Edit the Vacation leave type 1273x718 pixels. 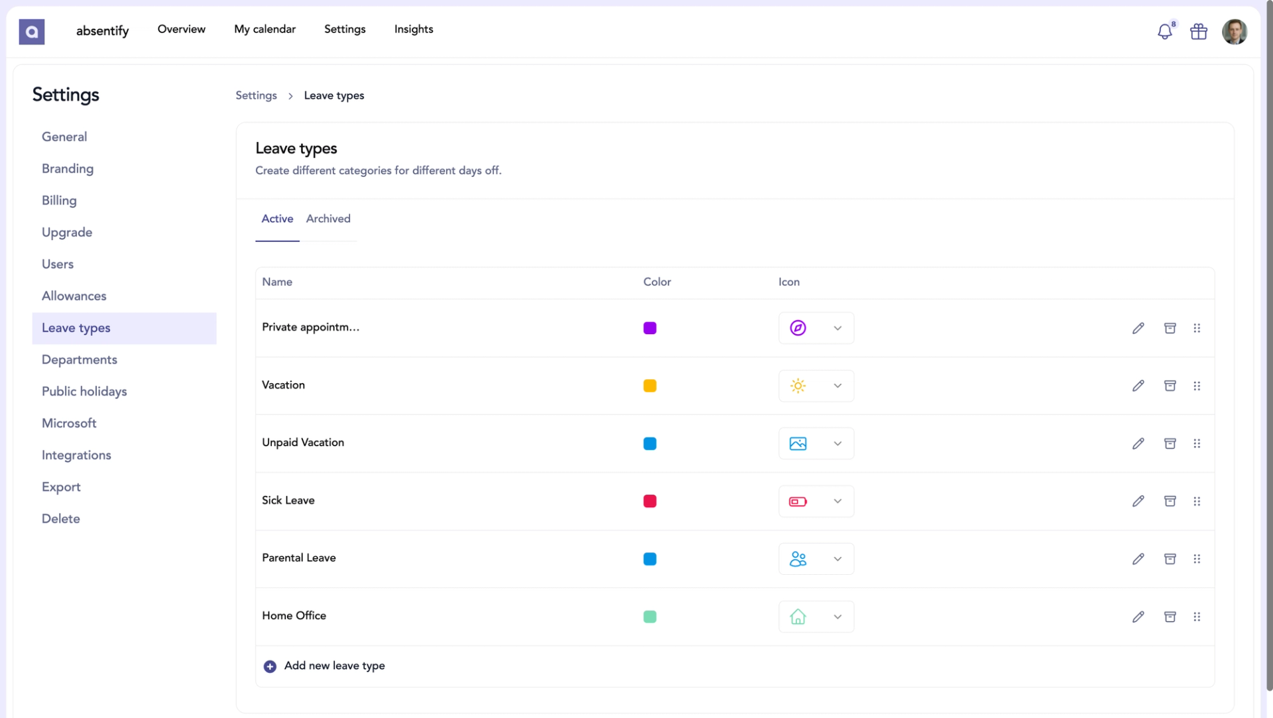point(1138,386)
